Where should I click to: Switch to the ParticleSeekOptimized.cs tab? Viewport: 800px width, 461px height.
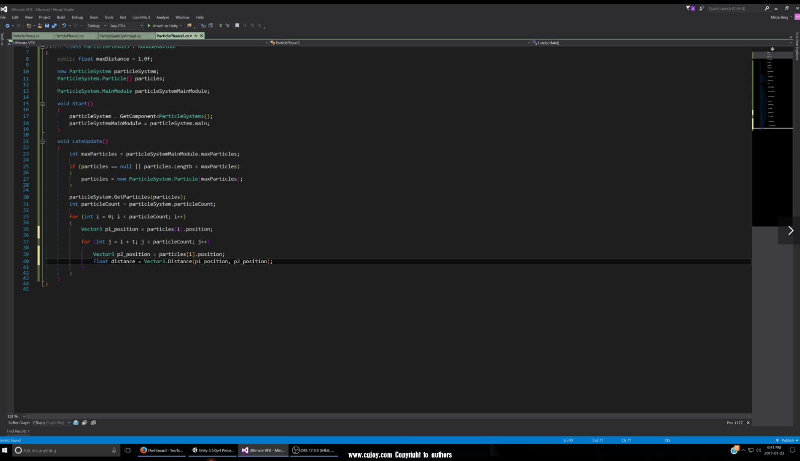pyautogui.click(x=126, y=36)
